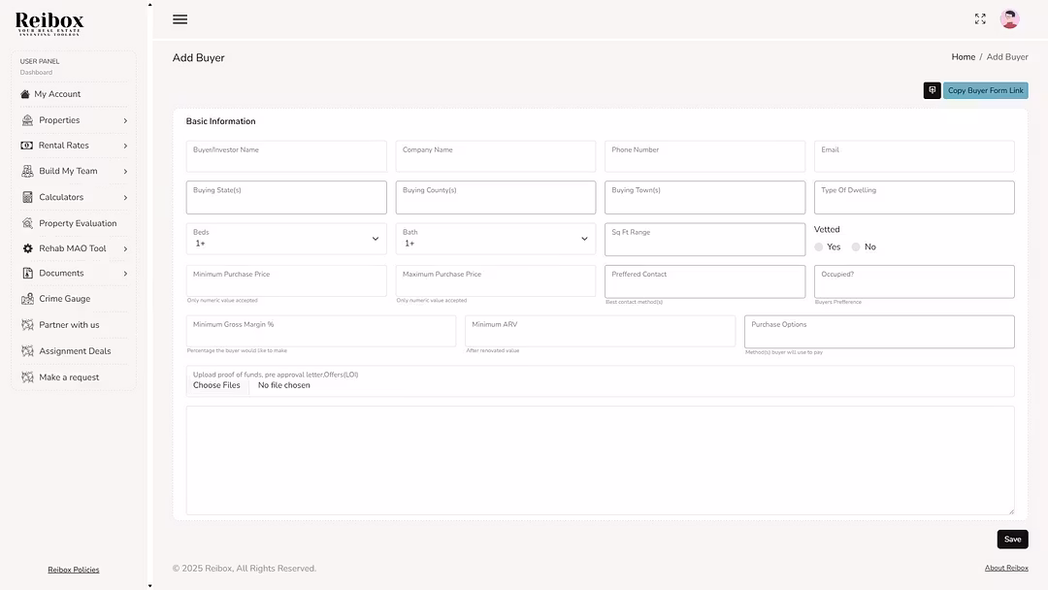This screenshot has height=590, width=1048.
Task: Click the Make a request icon
Action: (x=27, y=377)
